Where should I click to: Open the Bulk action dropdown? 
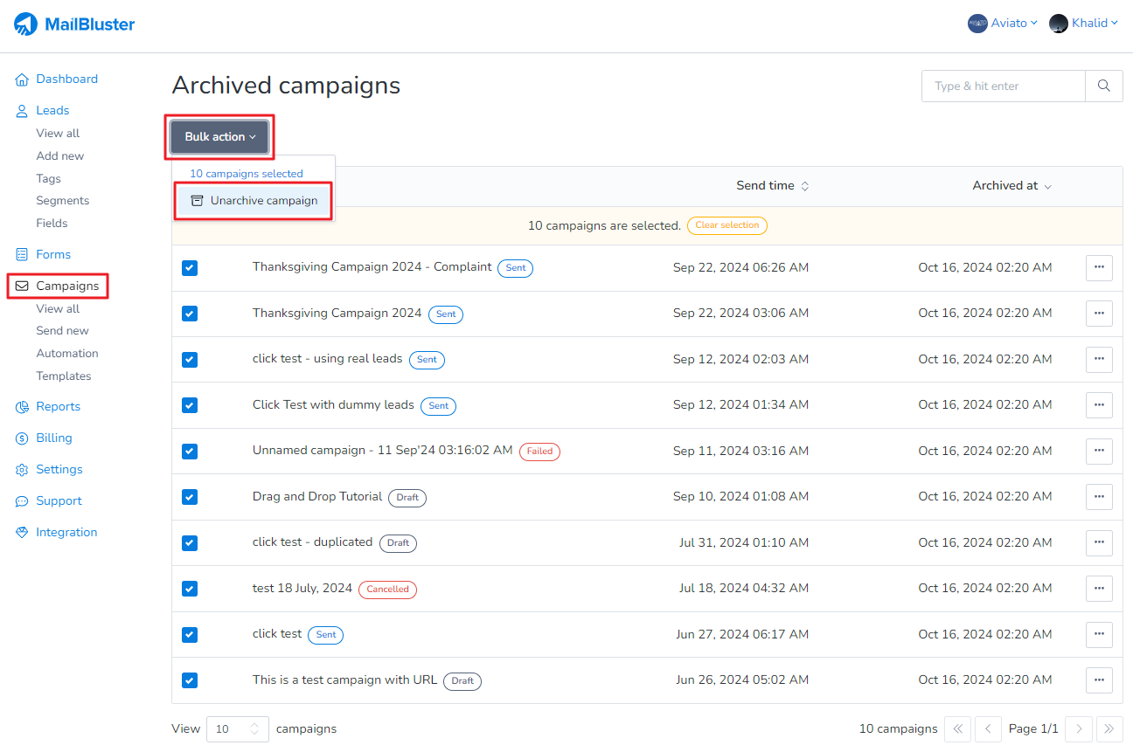coord(219,137)
